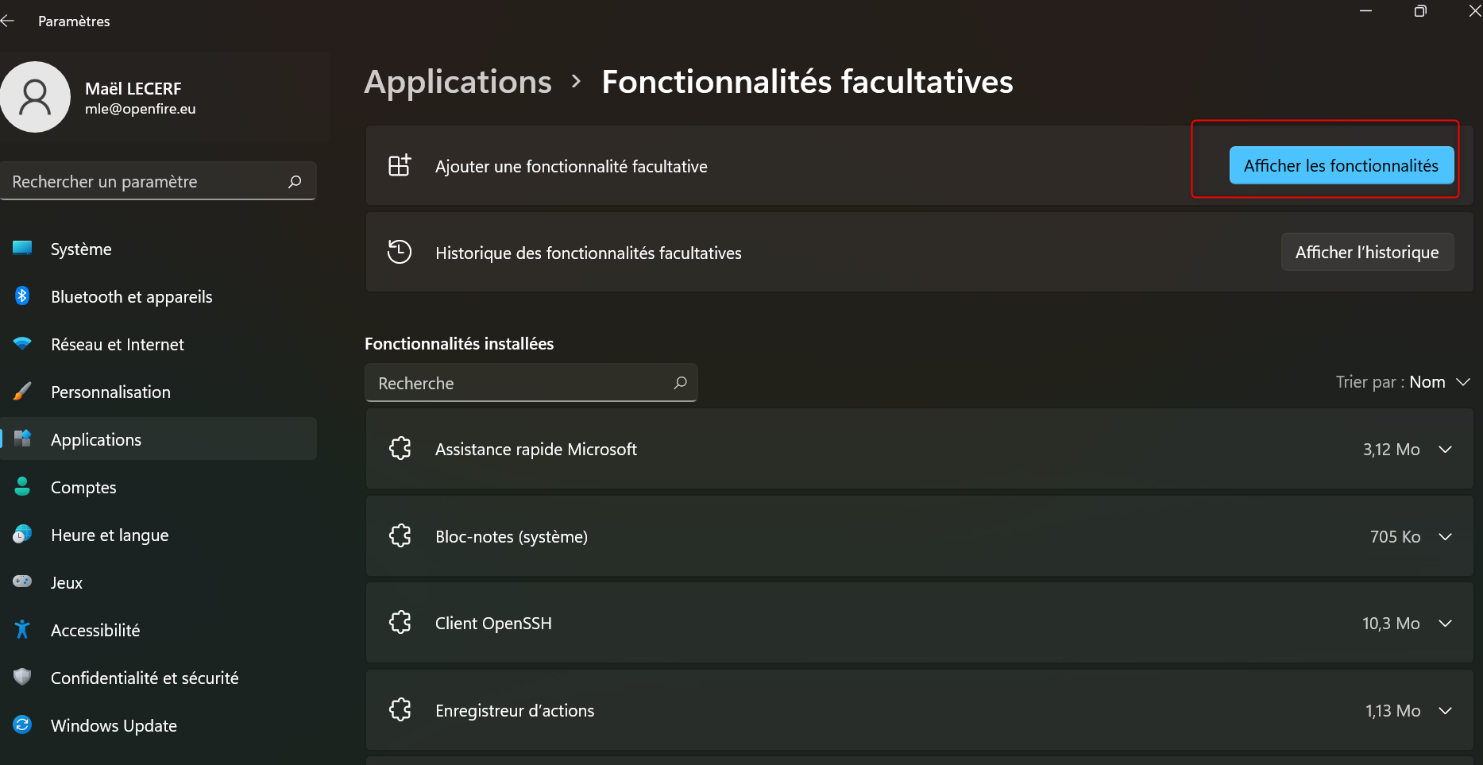Open Système settings category
This screenshot has width=1483, height=765.
[159, 249]
